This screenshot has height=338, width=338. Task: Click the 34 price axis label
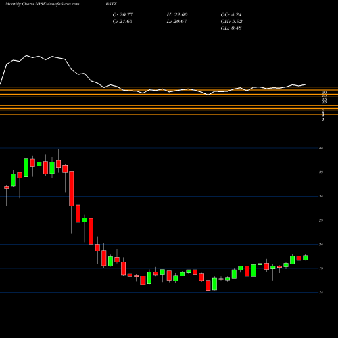tap(321, 196)
